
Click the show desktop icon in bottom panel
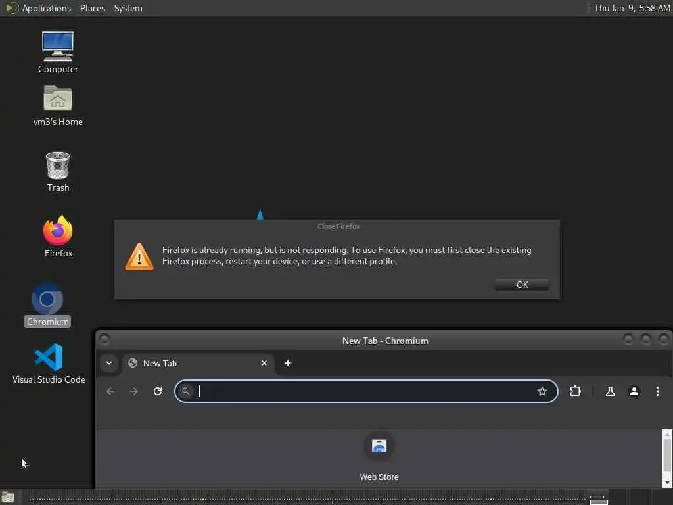coord(8,498)
